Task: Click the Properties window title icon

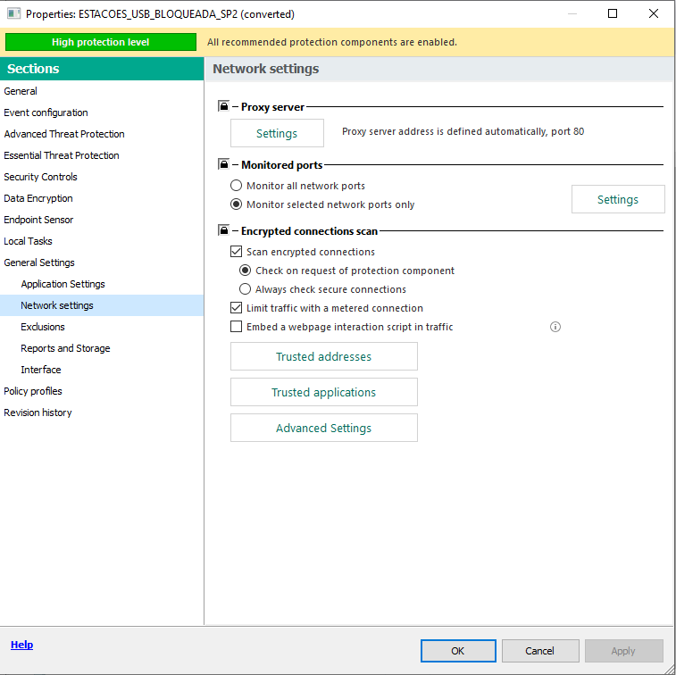Action: [x=13, y=14]
